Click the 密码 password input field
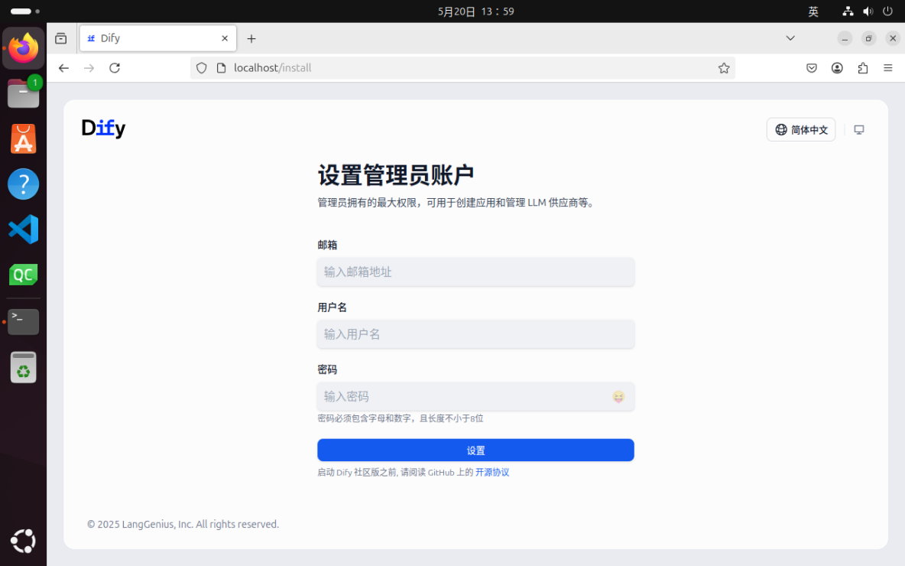This screenshot has width=905, height=566. point(475,397)
